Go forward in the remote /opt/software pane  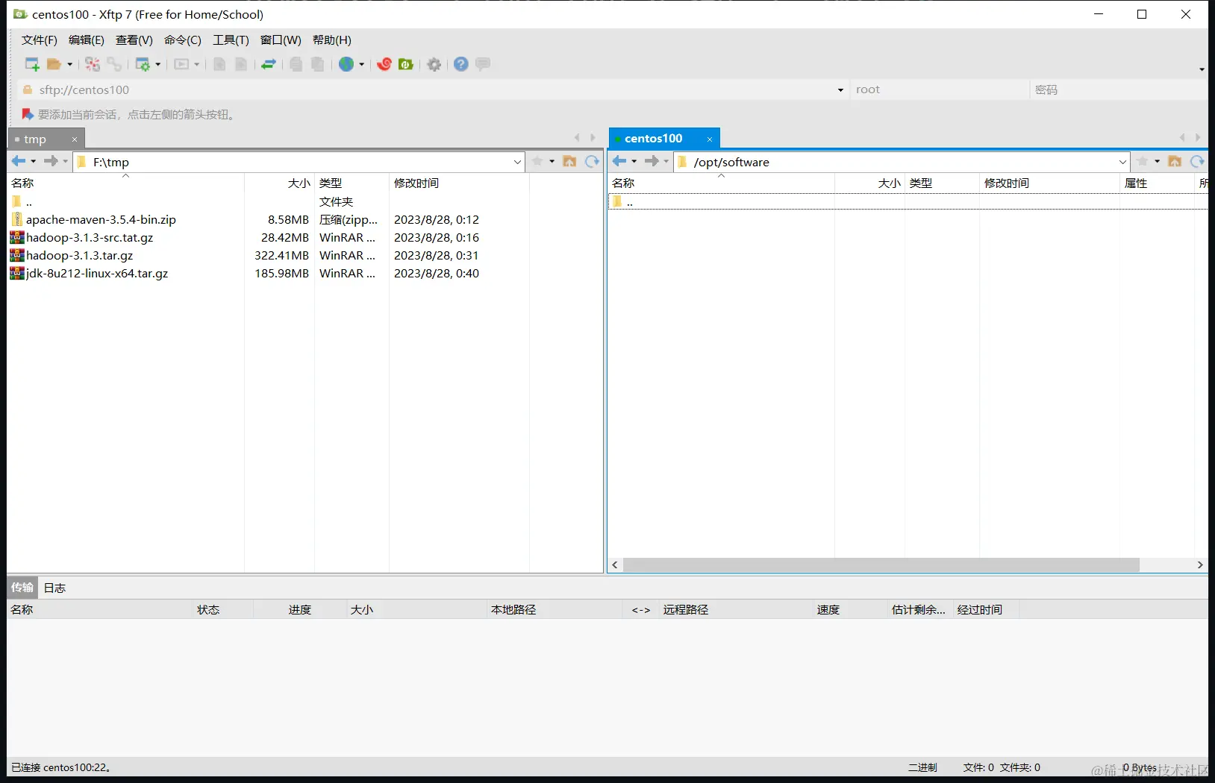[x=652, y=161]
